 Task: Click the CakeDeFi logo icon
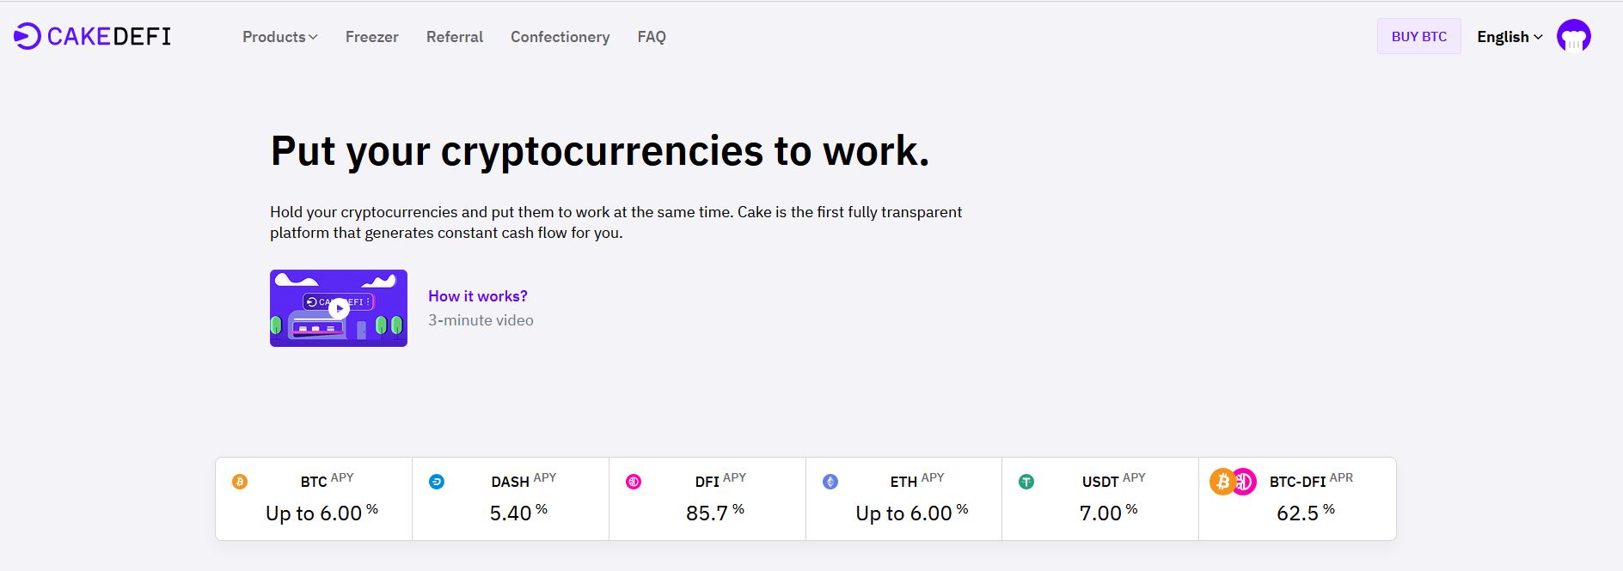(28, 36)
